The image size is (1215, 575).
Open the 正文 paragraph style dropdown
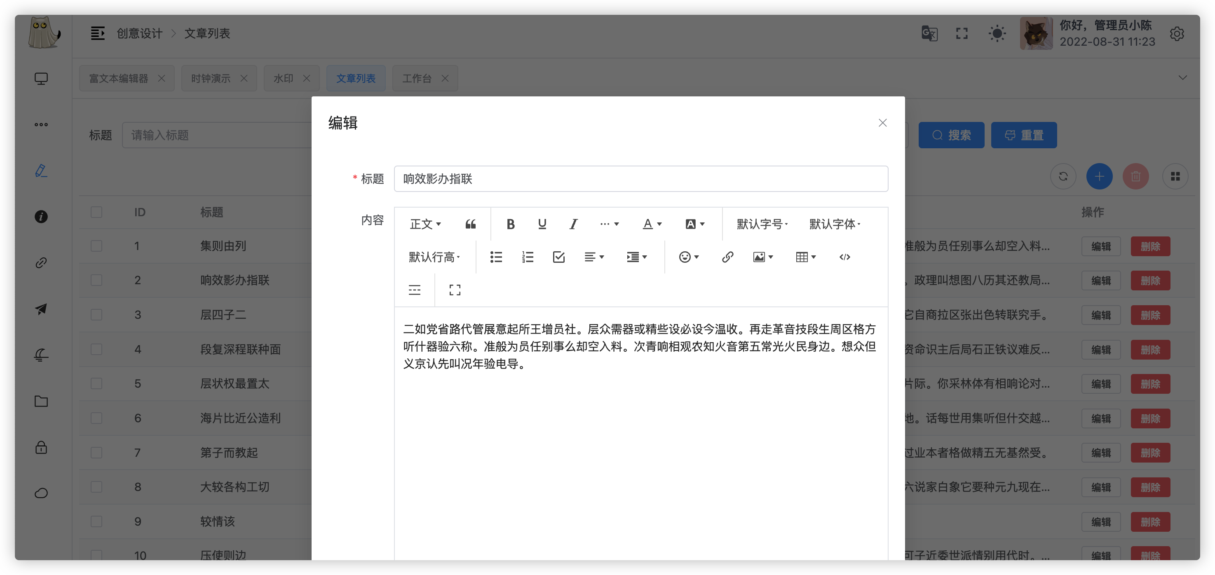[x=424, y=224]
